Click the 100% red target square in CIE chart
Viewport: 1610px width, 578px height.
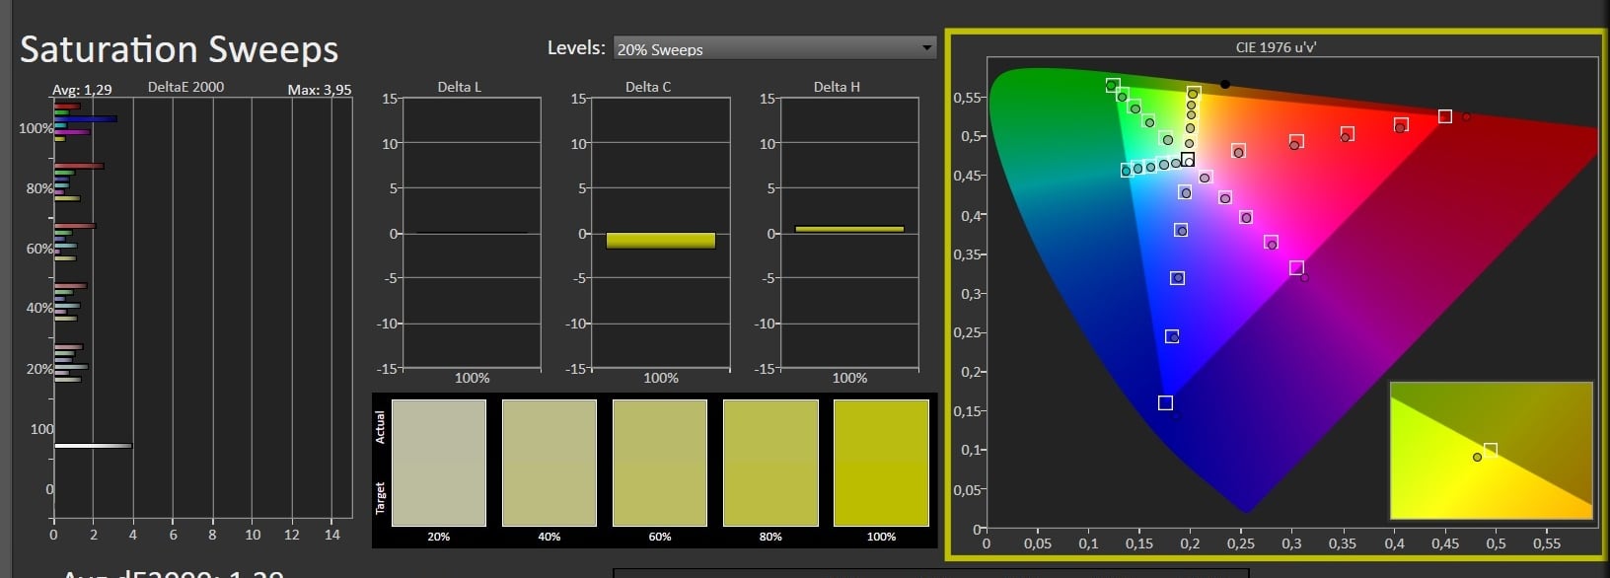pyautogui.click(x=1445, y=116)
